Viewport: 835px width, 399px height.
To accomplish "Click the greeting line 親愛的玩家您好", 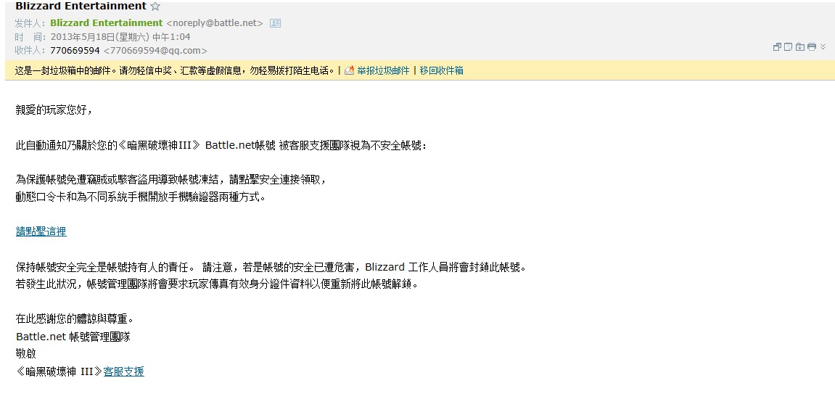I will pos(54,110).
